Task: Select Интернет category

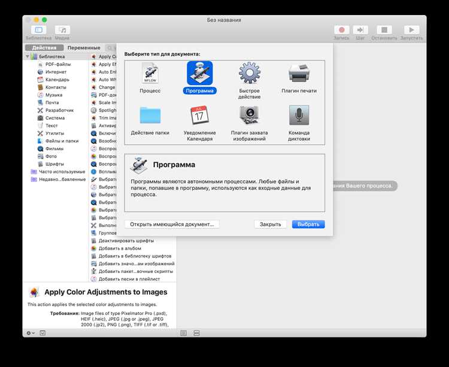Action: 56,72
